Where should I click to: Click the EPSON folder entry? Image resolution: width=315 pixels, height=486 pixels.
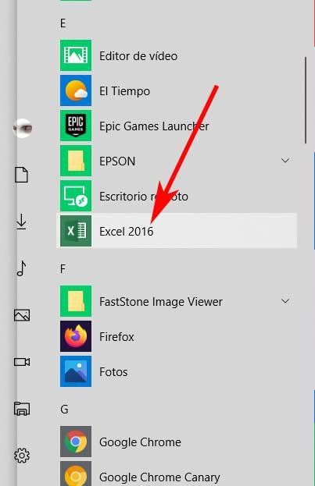click(x=177, y=161)
